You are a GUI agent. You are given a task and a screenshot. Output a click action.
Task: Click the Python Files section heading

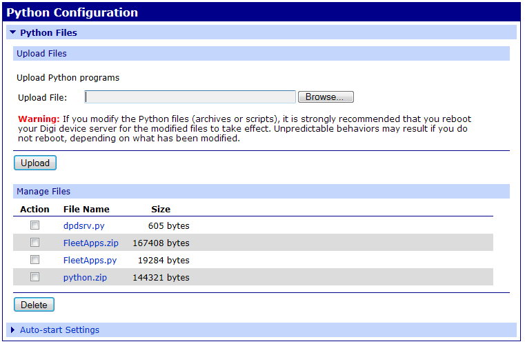click(x=48, y=32)
